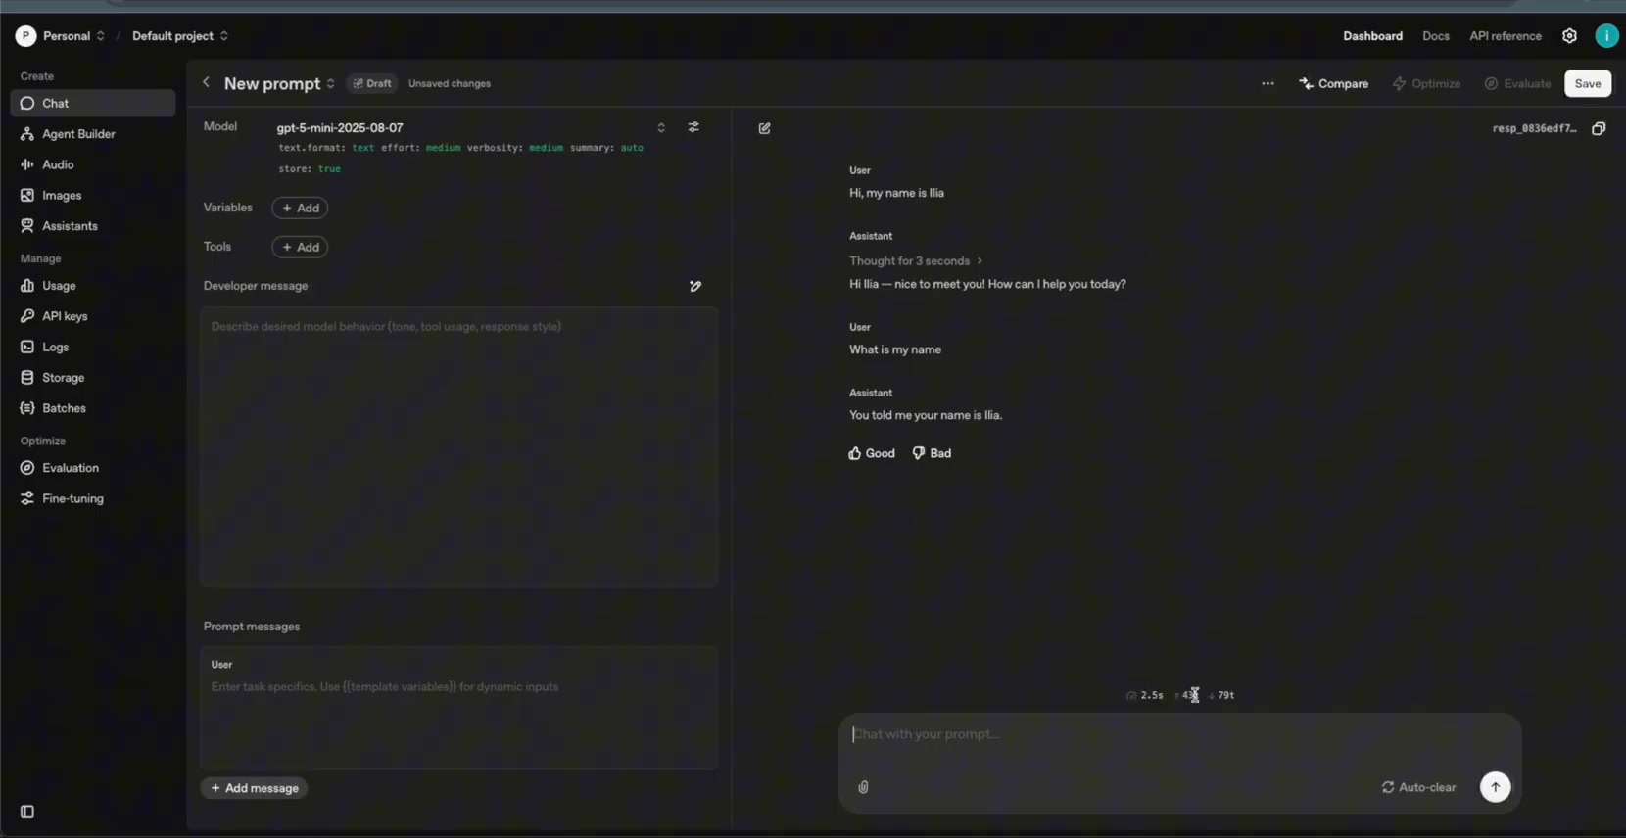Change the User role label in prompt messages

coord(221,665)
